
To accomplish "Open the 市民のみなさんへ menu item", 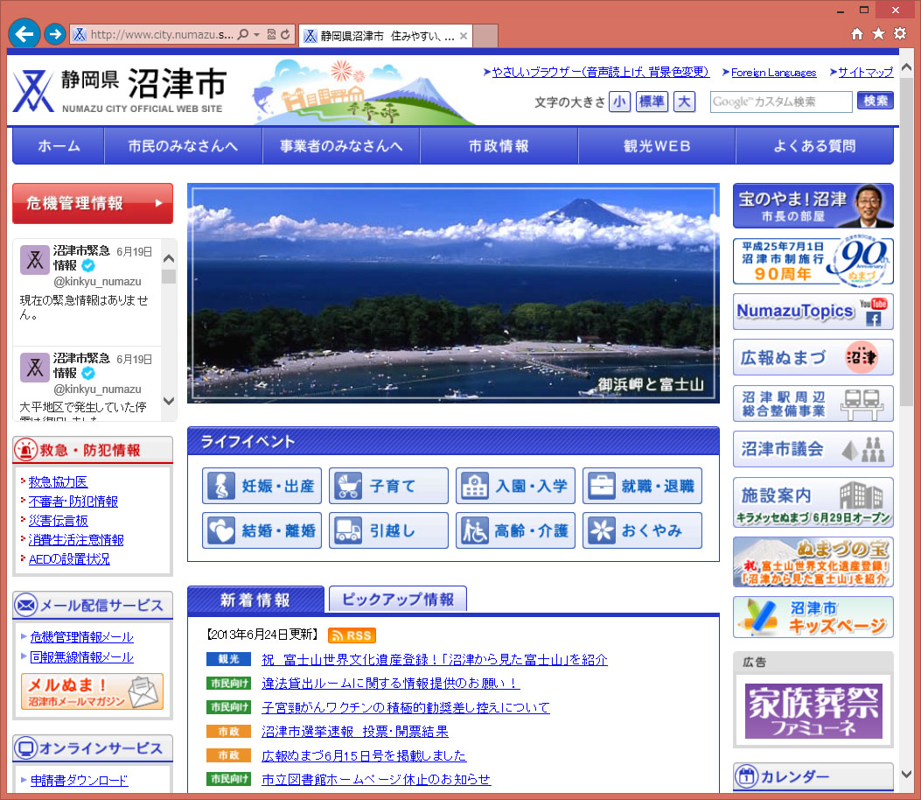I will point(184,146).
